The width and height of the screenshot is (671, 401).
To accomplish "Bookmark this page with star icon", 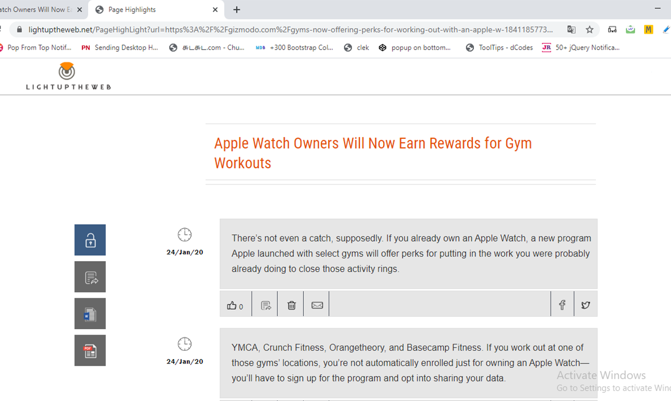I will (x=590, y=30).
